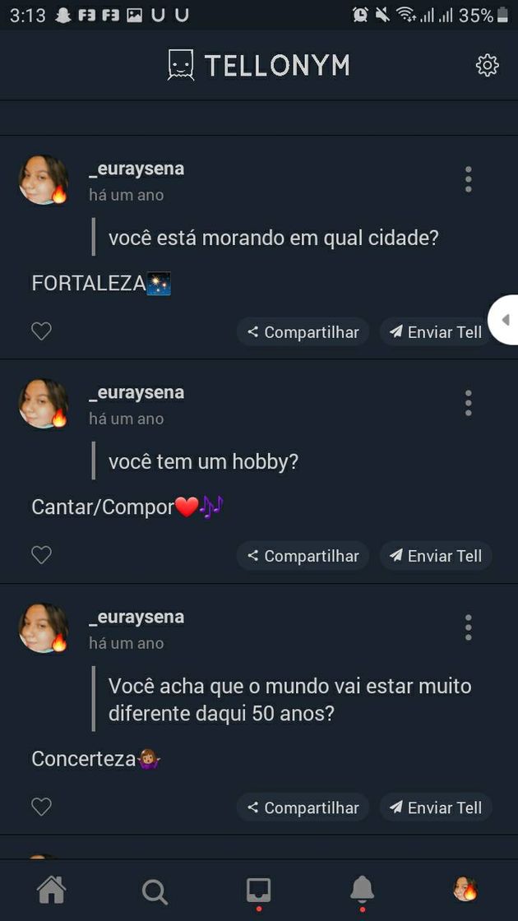
Task: Open the Search tab
Action: tap(155, 891)
